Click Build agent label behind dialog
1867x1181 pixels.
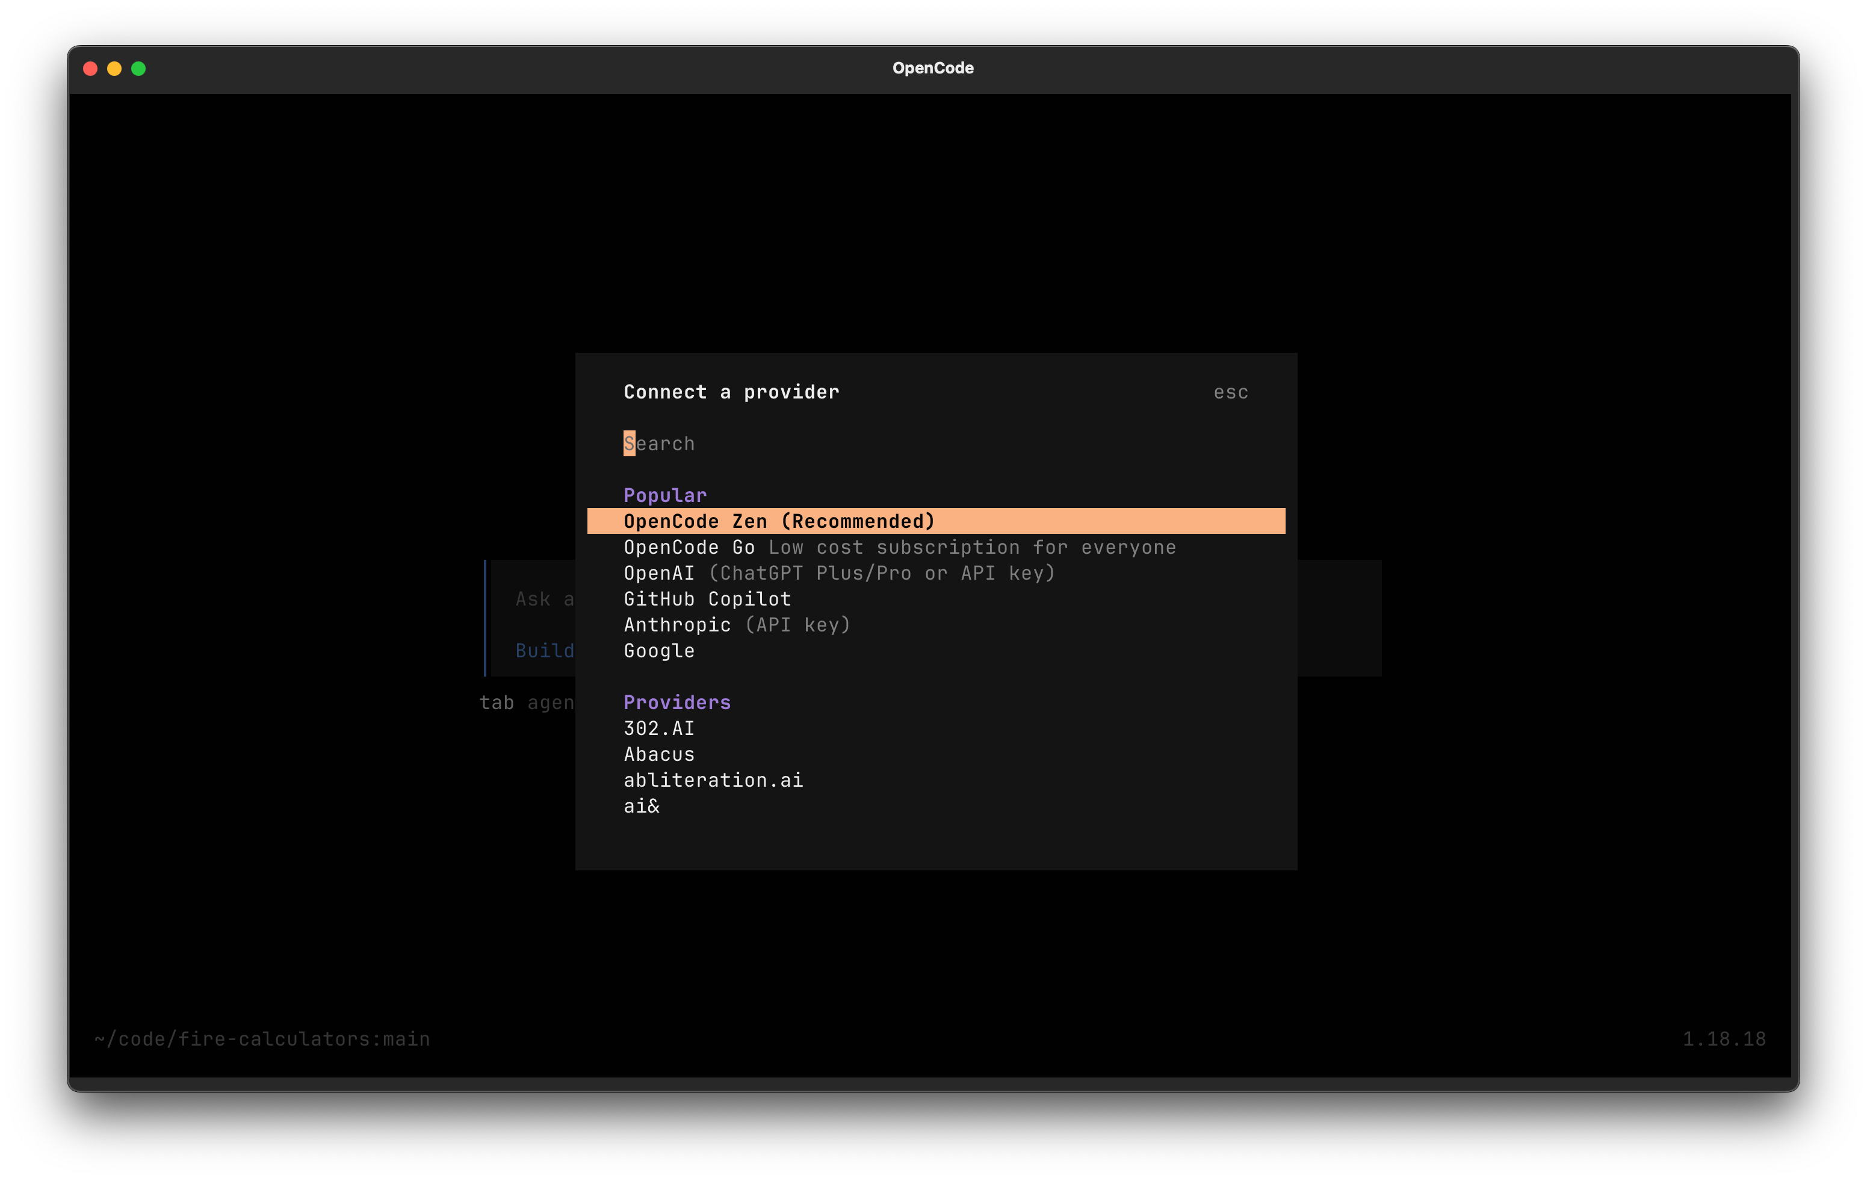(544, 651)
